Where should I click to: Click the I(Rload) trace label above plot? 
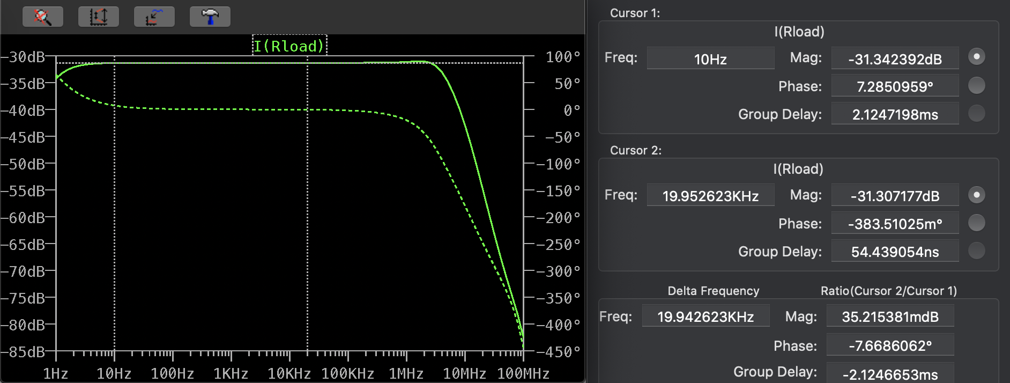pos(289,46)
